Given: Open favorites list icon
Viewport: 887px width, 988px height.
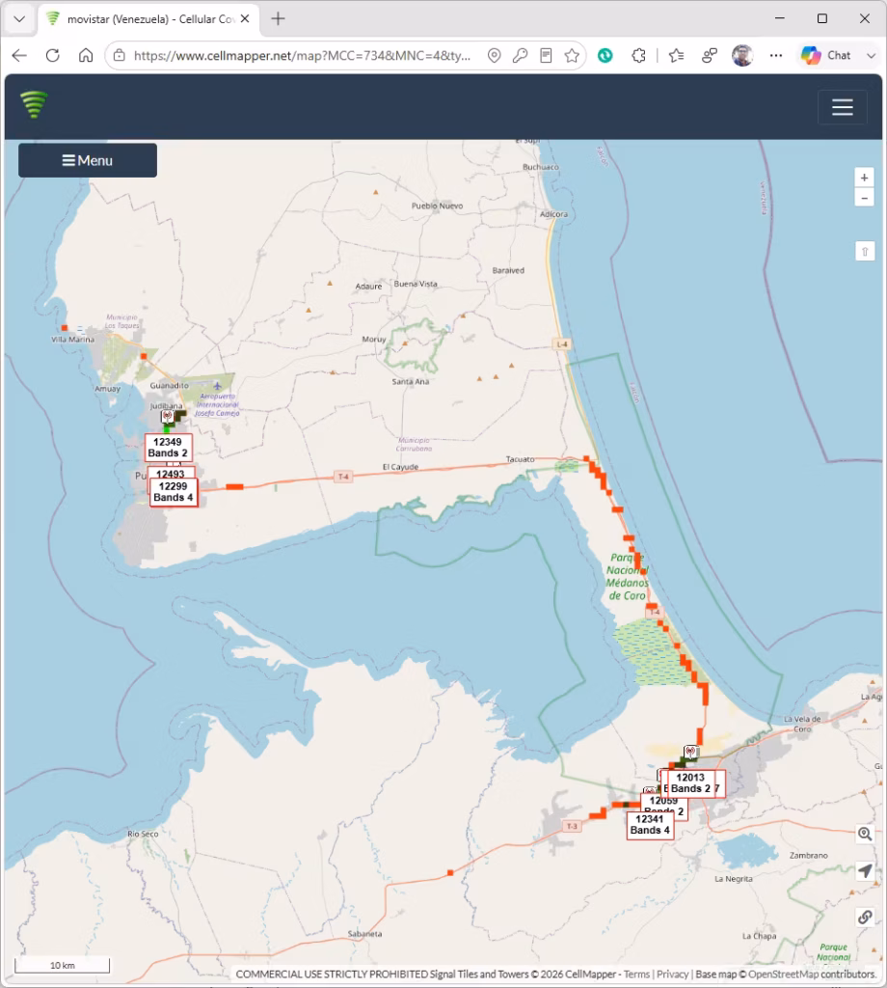Looking at the screenshot, I should coord(676,55).
